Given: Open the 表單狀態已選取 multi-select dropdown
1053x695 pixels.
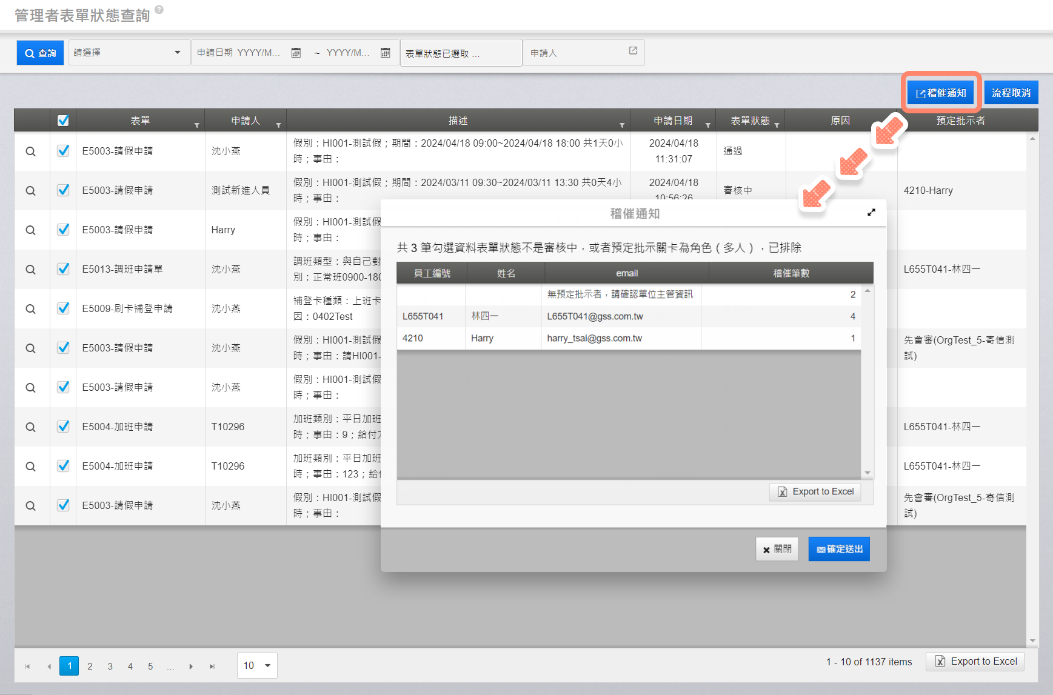Looking at the screenshot, I should [461, 53].
